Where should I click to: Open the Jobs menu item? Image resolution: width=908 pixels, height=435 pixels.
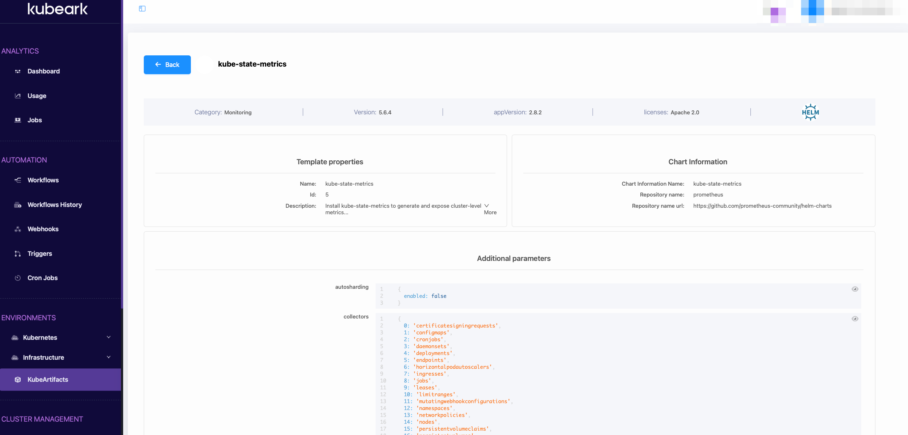click(35, 120)
